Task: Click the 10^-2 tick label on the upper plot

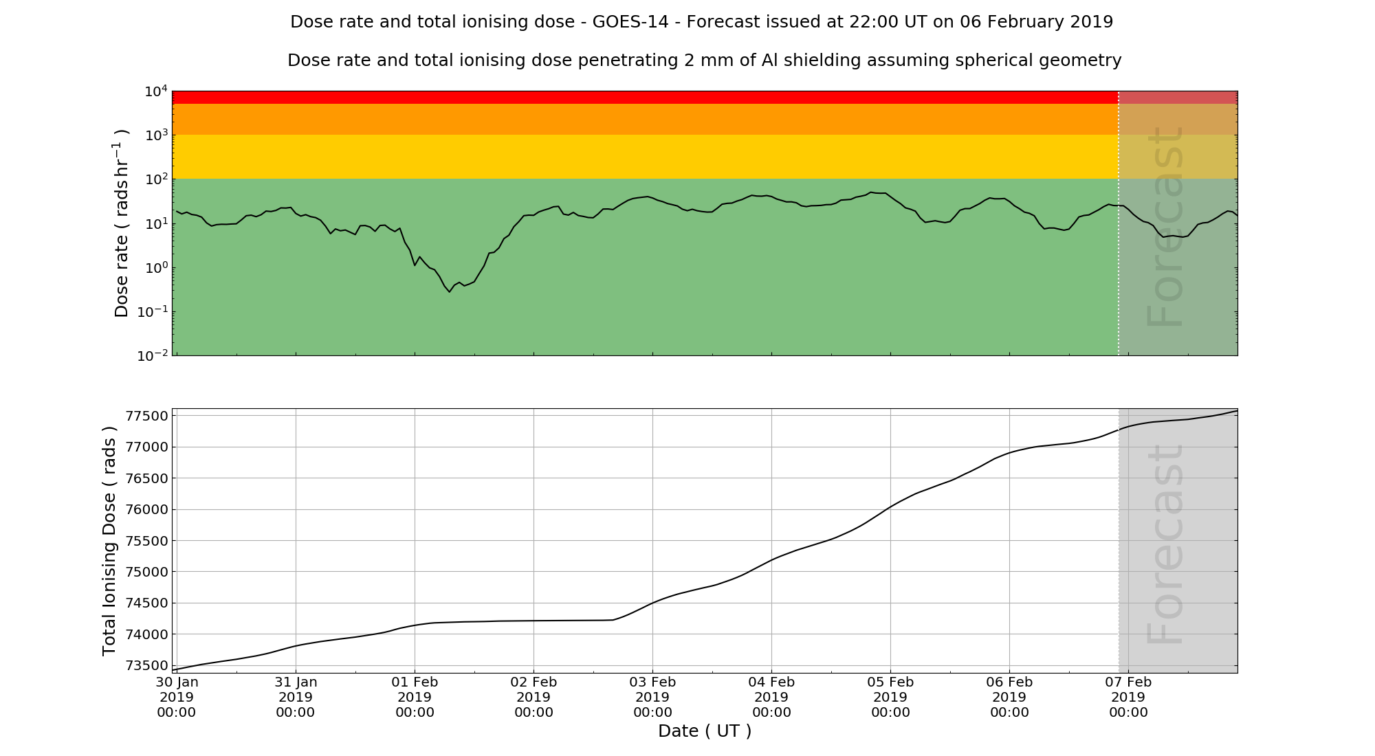Action: click(153, 355)
